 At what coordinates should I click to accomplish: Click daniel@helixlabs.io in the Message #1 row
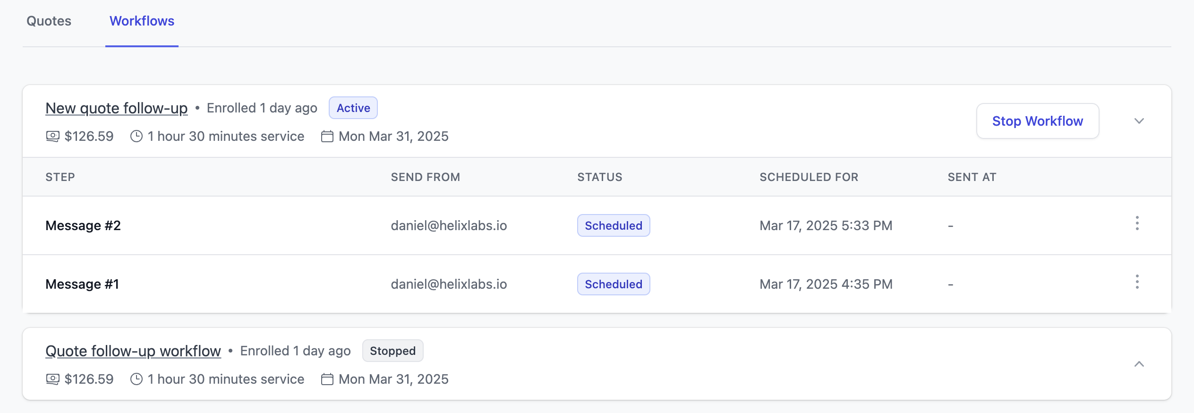(449, 284)
